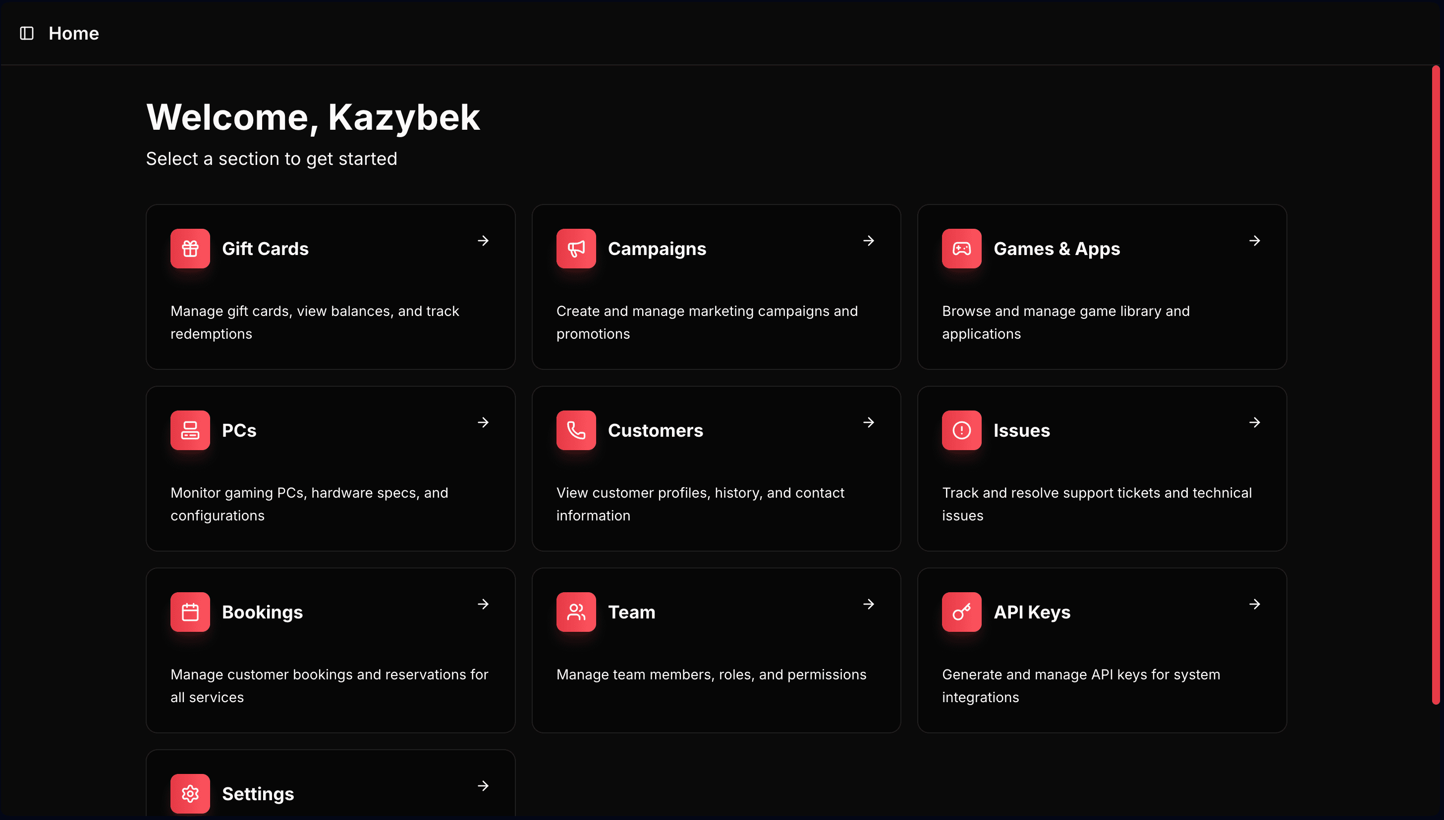Screen dimensions: 1444x820
Task: Click the arrow on the Issues card
Action: 1255,422
